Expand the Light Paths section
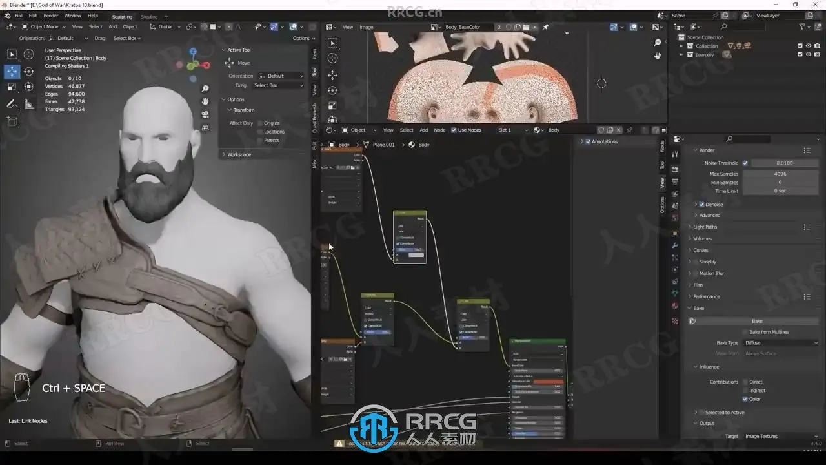Viewport: 826px width, 465px height. [705, 227]
